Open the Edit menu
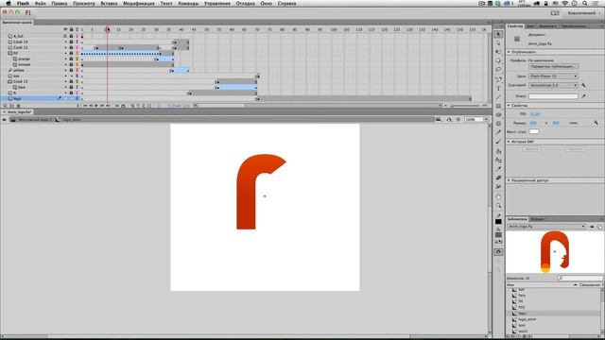This screenshot has height=340, width=605. pyautogui.click(x=59, y=3)
